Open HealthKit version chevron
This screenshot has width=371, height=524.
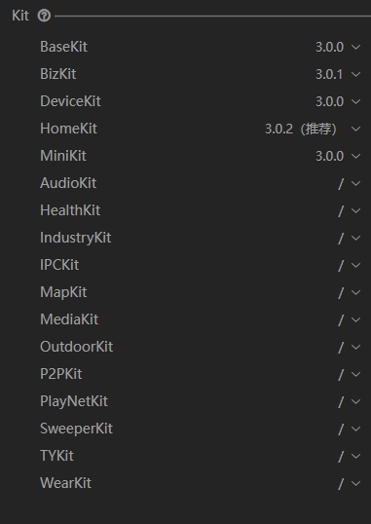click(x=356, y=210)
